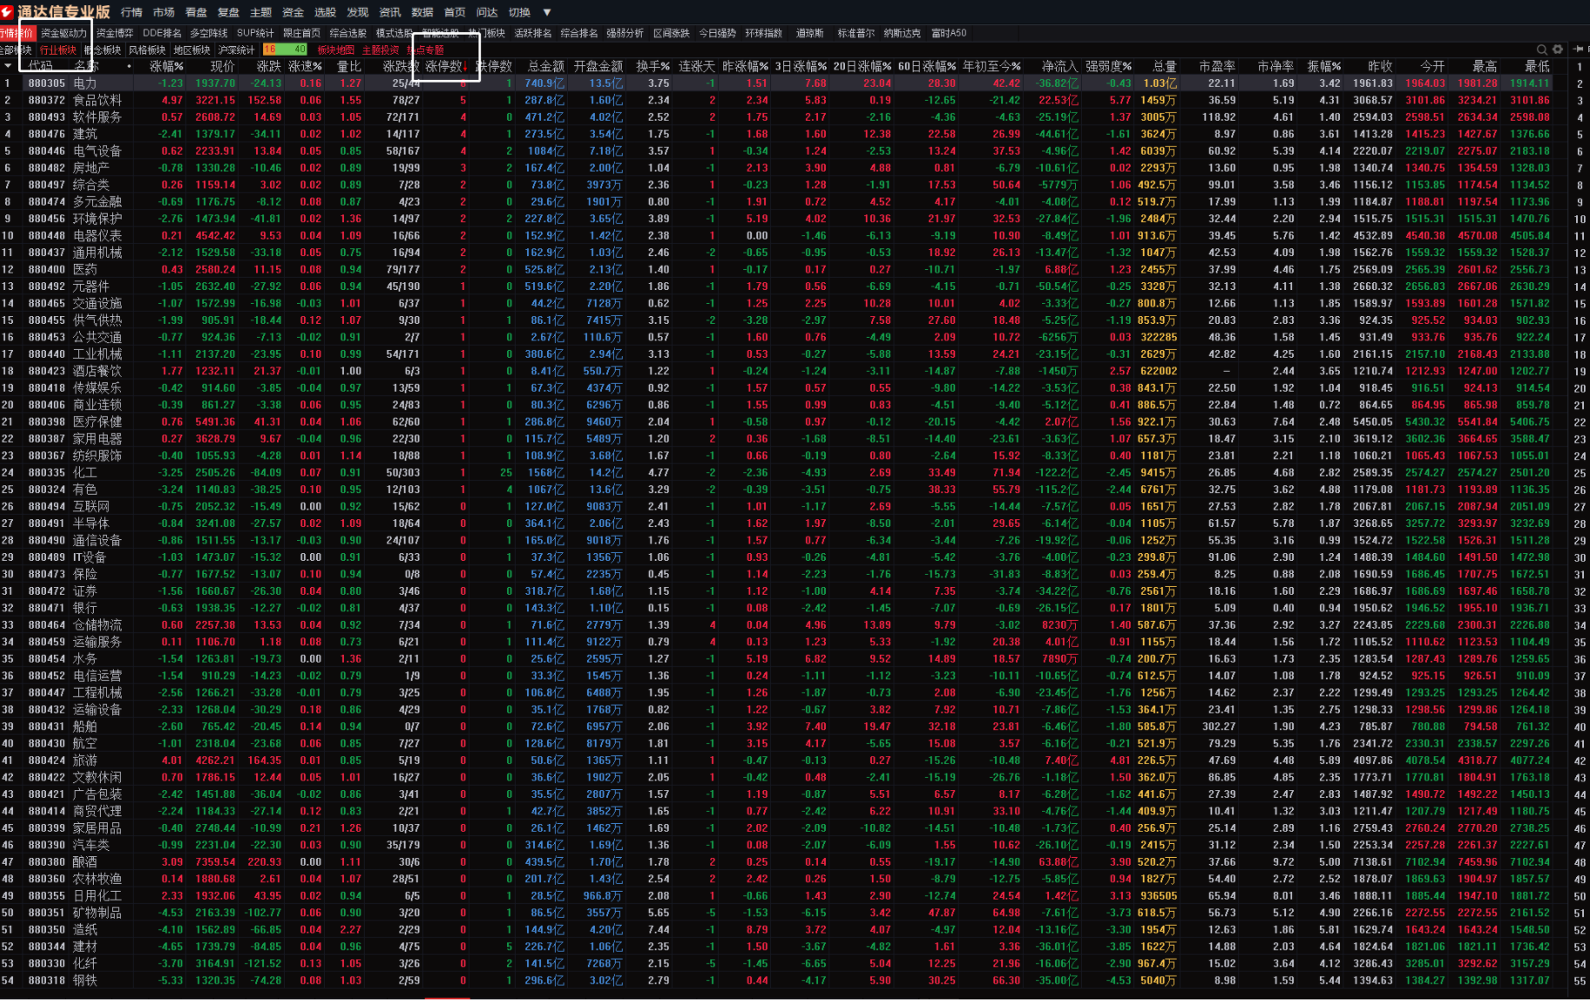Open the 看盘 menu
1590x1002 pixels.
196,12
